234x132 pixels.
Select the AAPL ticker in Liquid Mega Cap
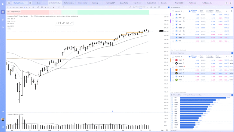(x=180, y=63)
